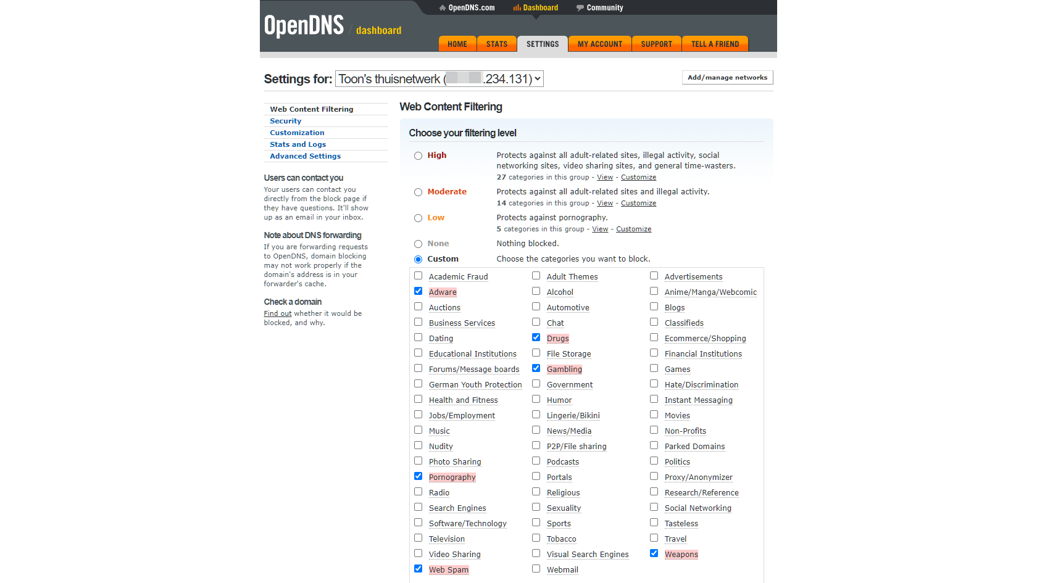The image size is (1037, 583).
Task: Tick the Hate/Discrimination checkbox
Action: tap(654, 384)
